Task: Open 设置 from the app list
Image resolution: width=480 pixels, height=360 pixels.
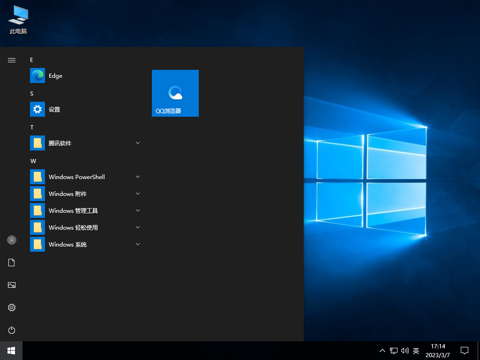Action: coord(55,109)
